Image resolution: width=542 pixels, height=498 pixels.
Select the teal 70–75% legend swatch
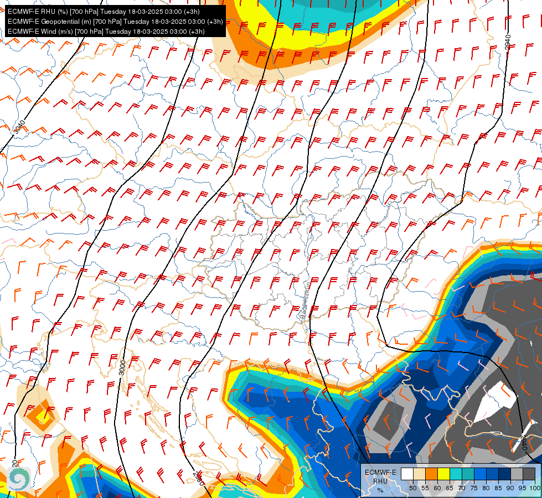[468, 474]
